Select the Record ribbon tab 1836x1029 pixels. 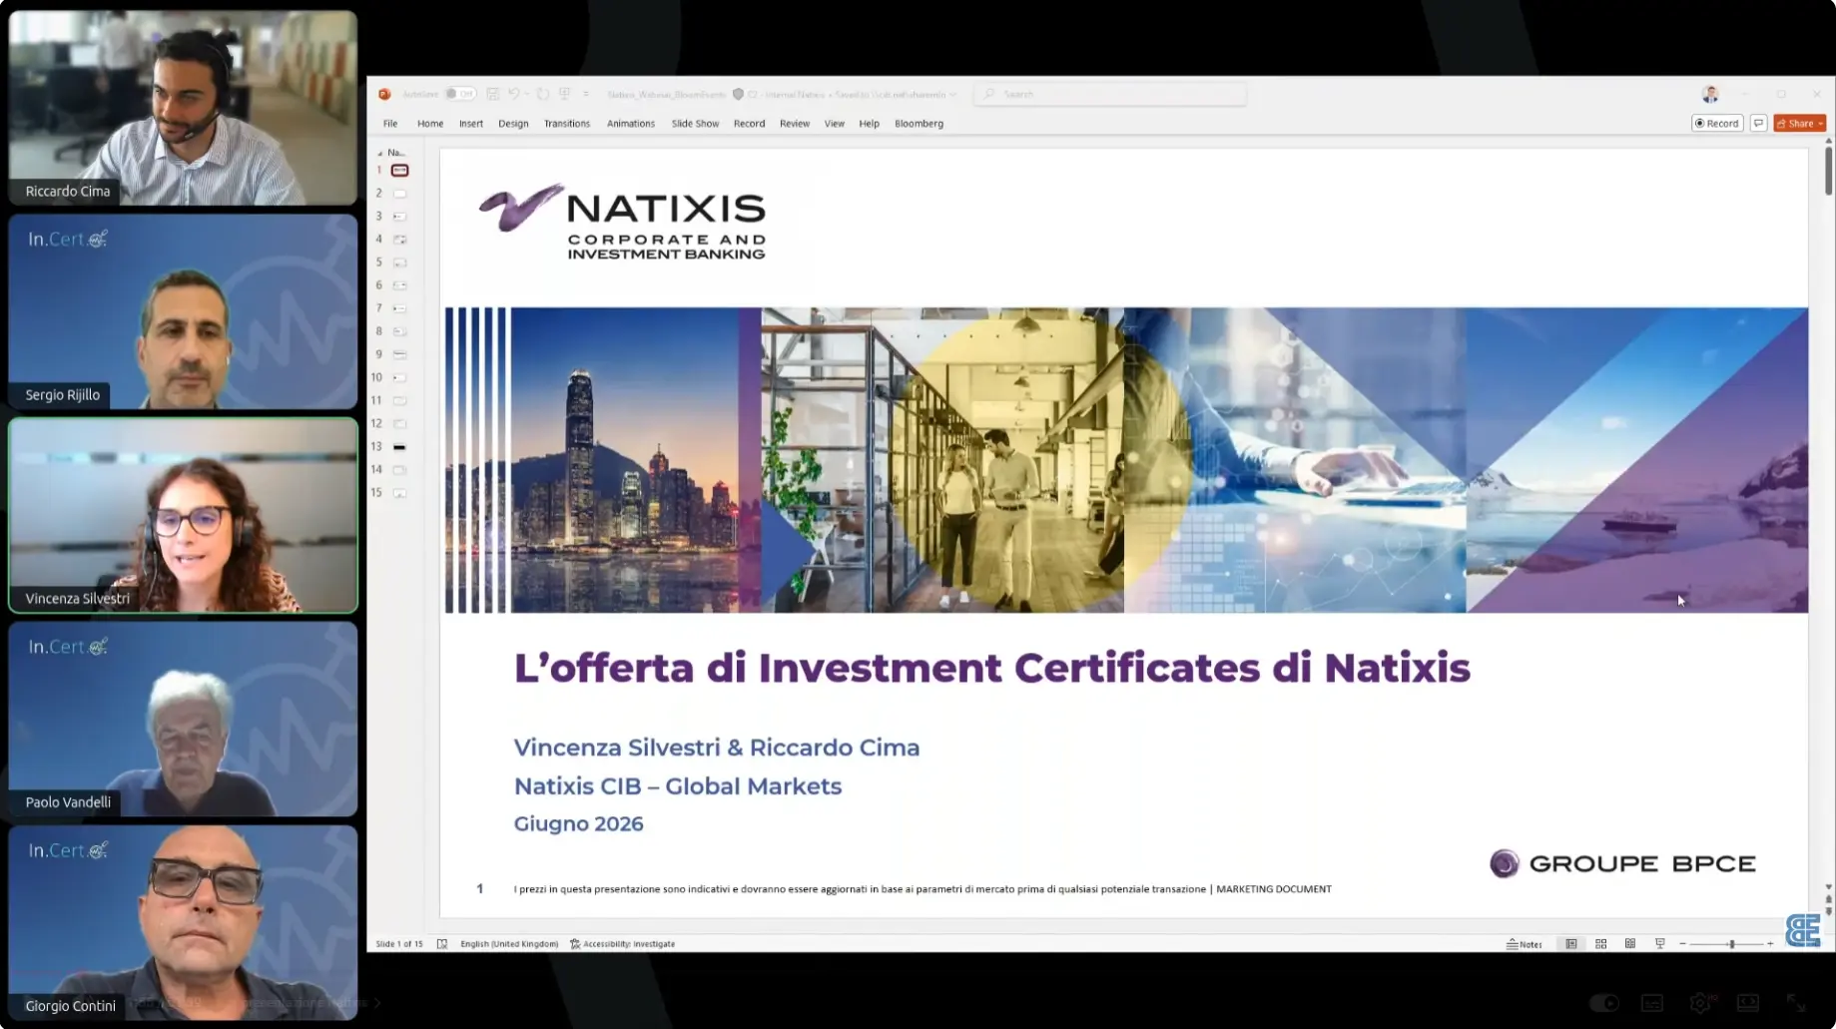tap(749, 124)
